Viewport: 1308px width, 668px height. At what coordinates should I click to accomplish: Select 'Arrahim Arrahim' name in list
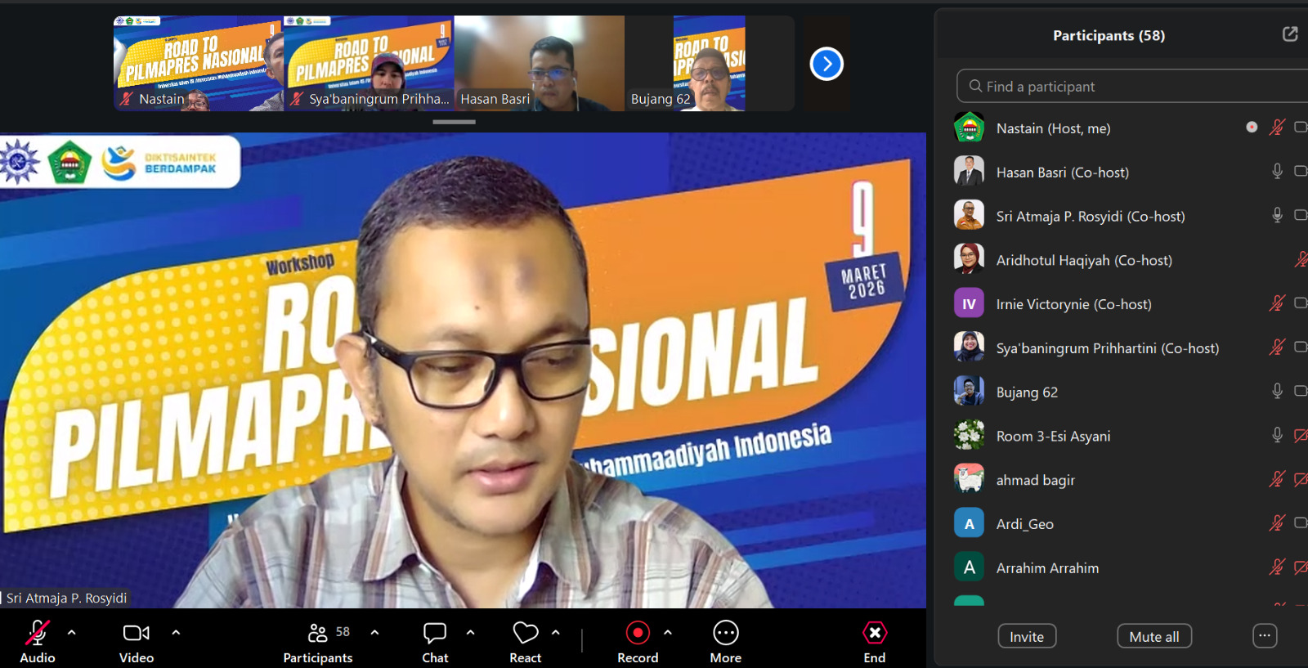pyautogui.click(x=1047, y=568)
